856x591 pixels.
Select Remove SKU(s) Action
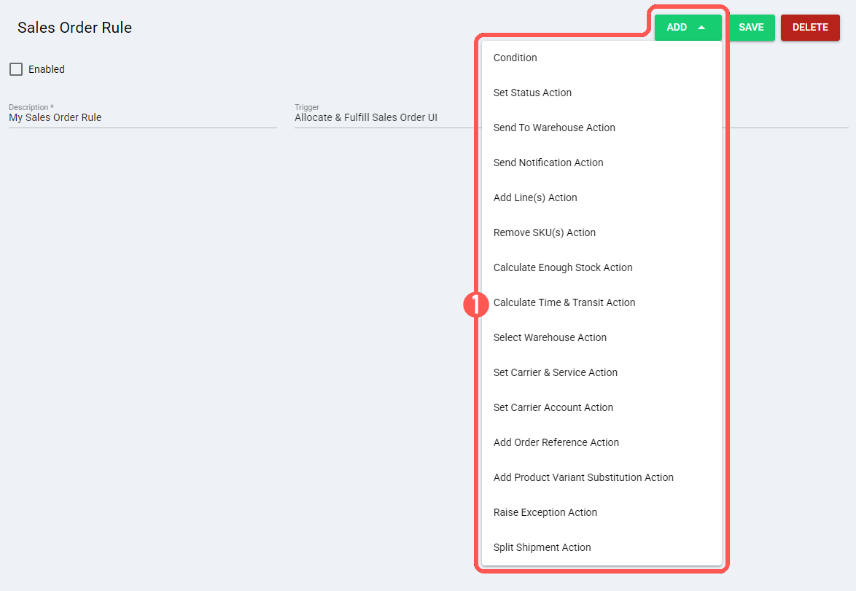tap(602, 232)
